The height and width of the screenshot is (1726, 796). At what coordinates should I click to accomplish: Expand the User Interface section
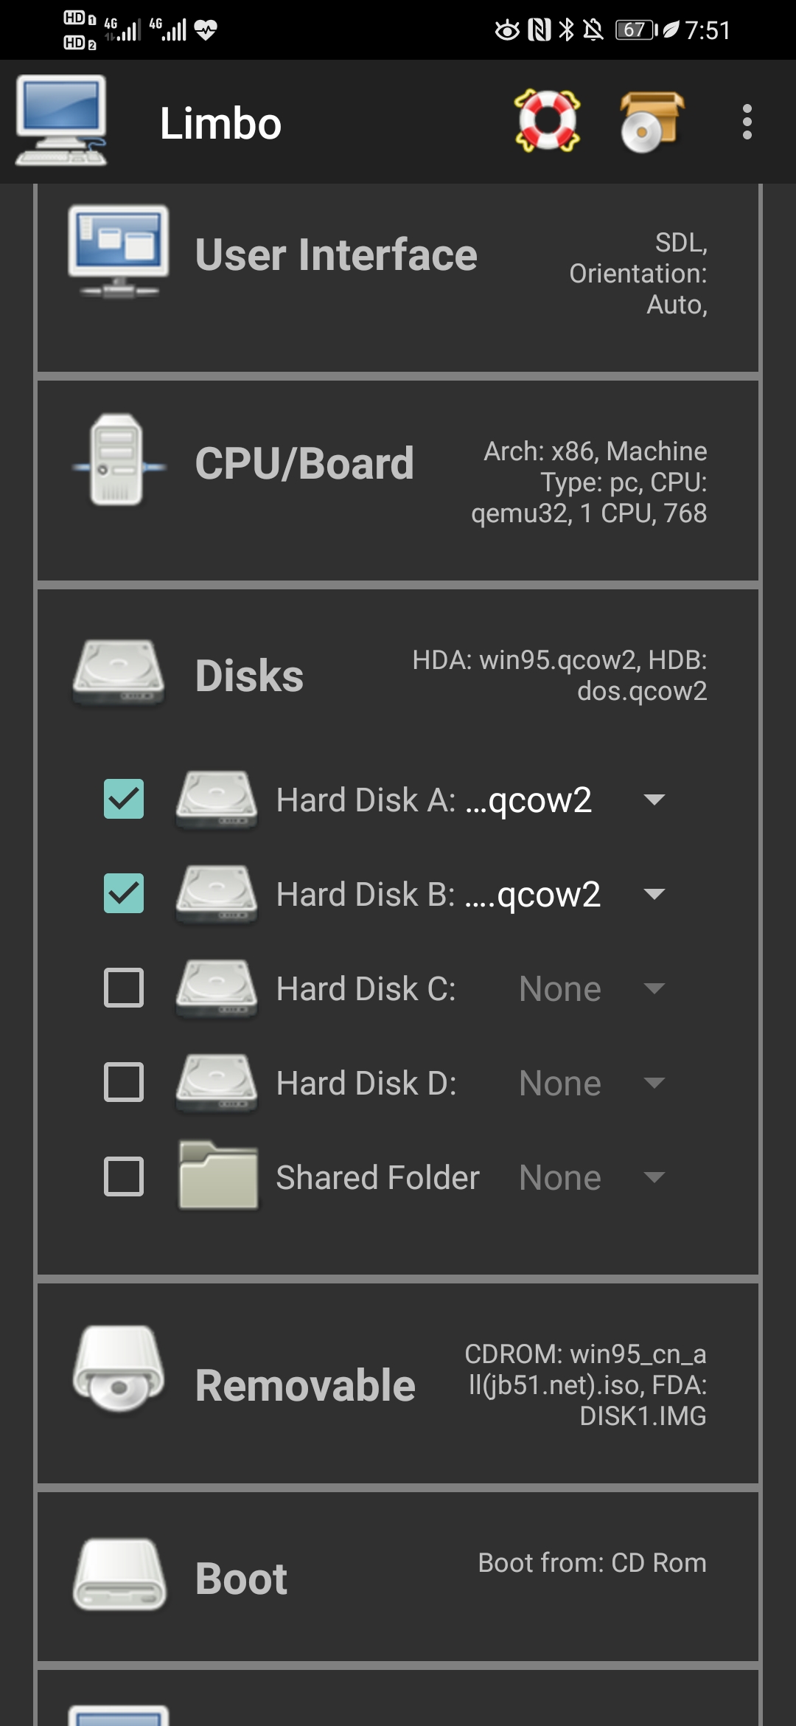pyautogui.click(x=336, y=255)
